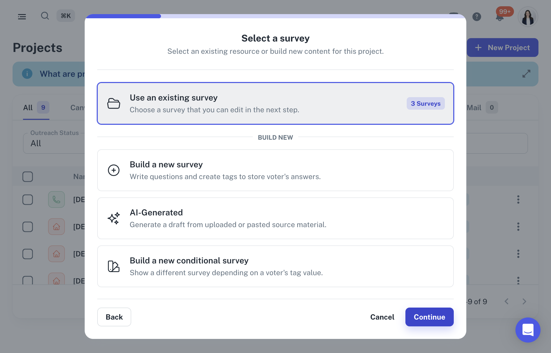Open the Outreach Status dropdown

[x=54, y=143]
